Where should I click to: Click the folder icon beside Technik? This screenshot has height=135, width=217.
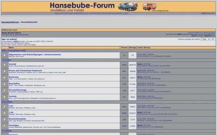click(x=5, y=97)
